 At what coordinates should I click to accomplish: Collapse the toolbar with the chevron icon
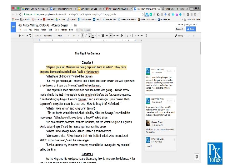pos(194,35)
